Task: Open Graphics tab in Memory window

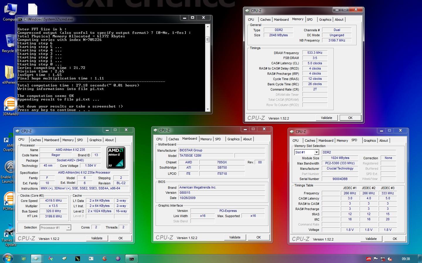Action: 325,20
